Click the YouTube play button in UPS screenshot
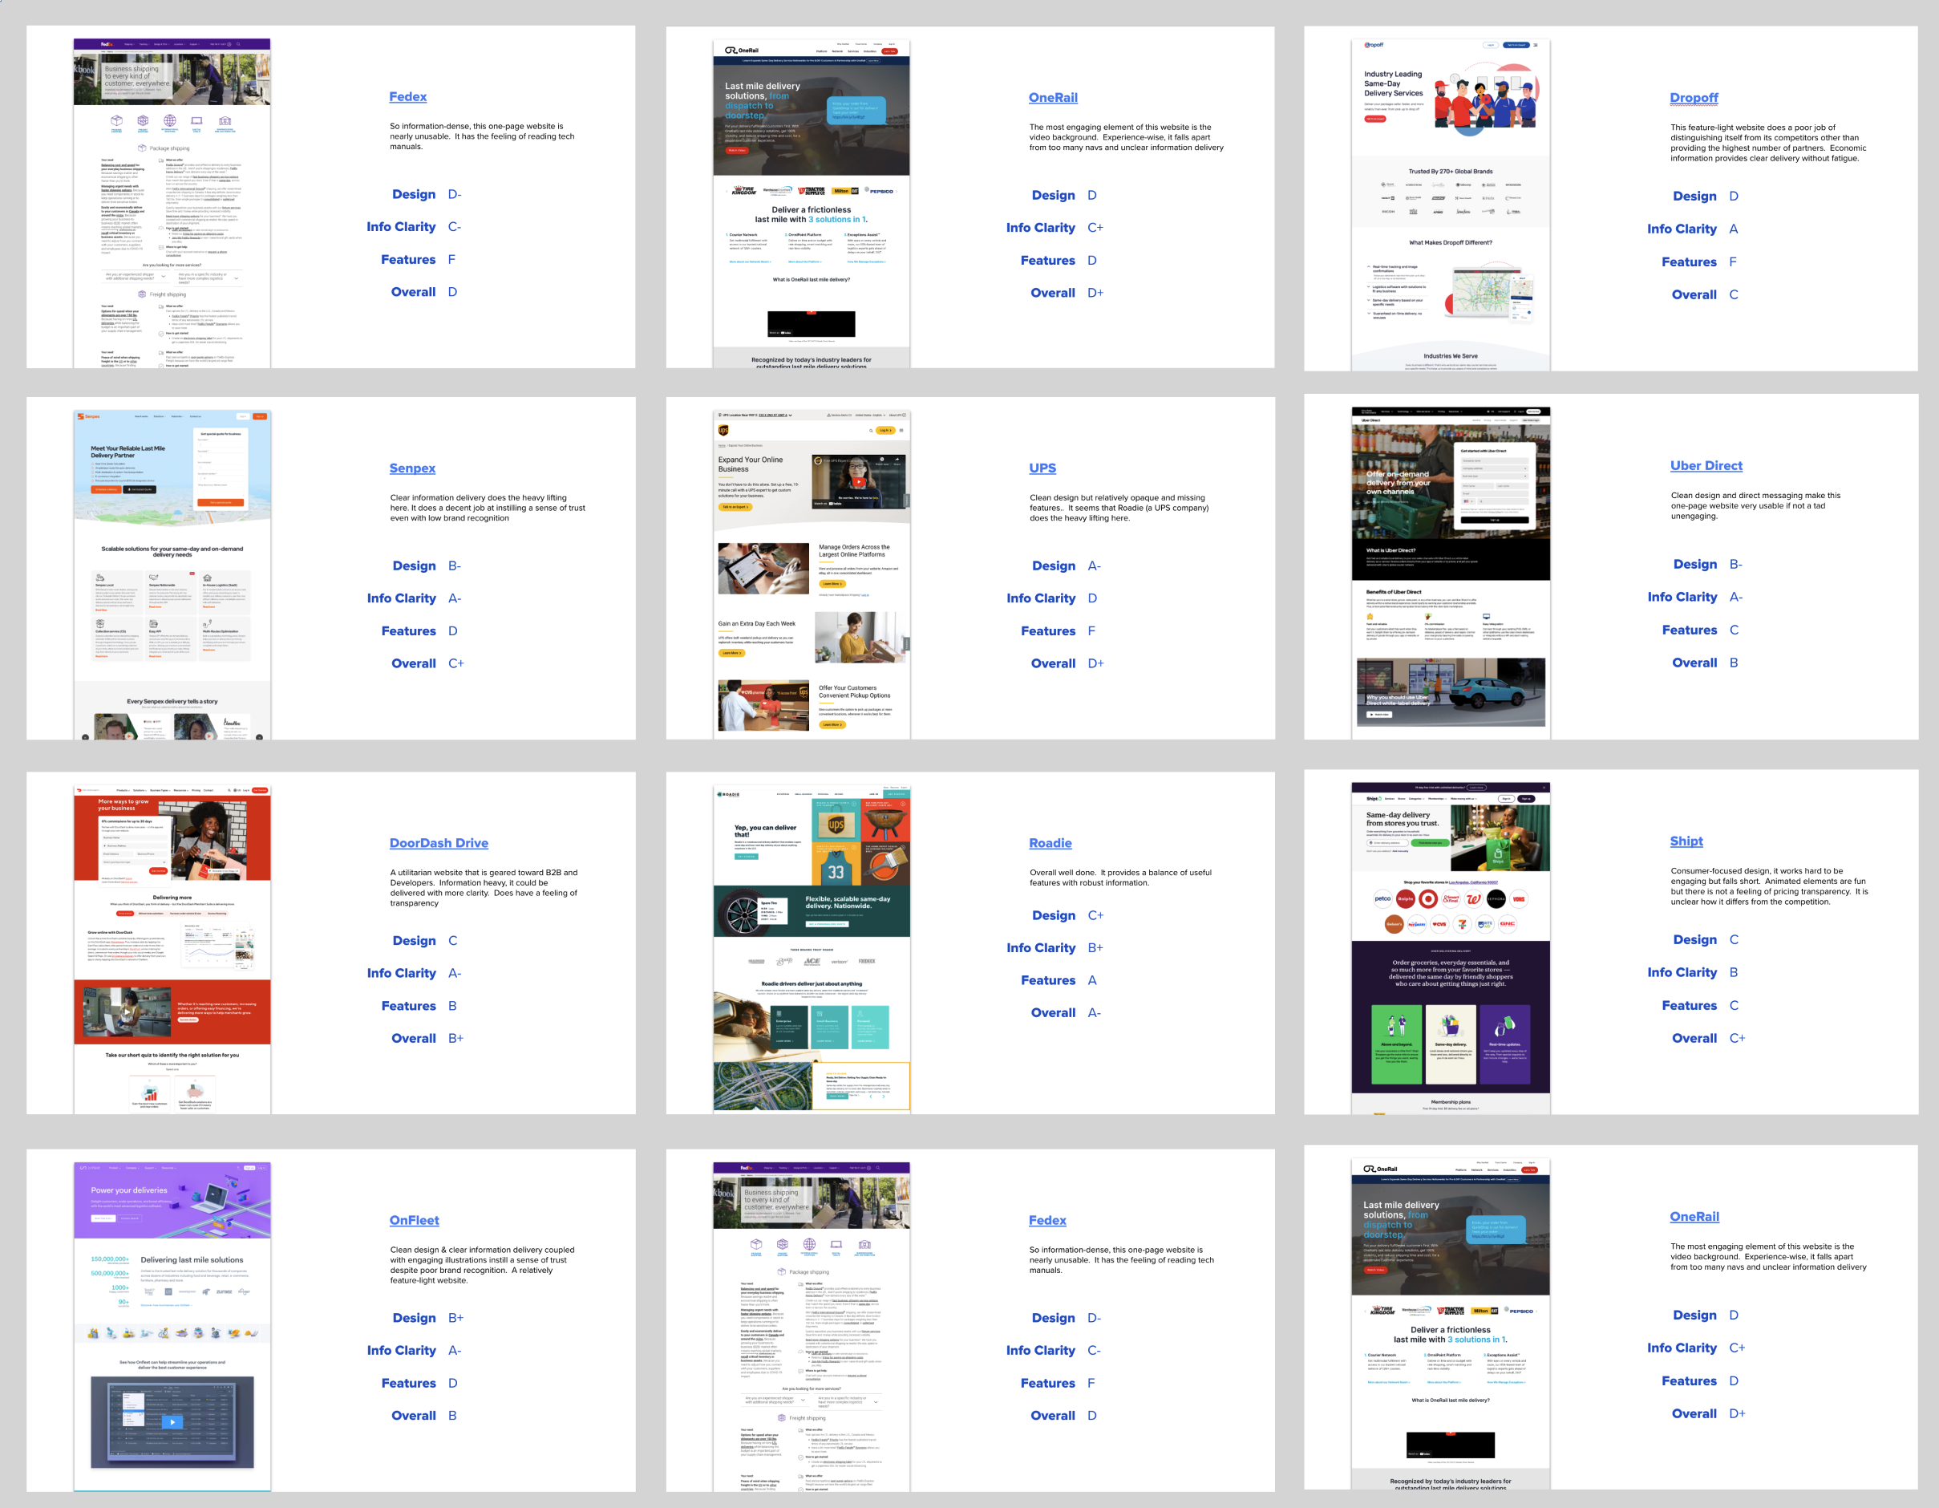 click(859, 482)
